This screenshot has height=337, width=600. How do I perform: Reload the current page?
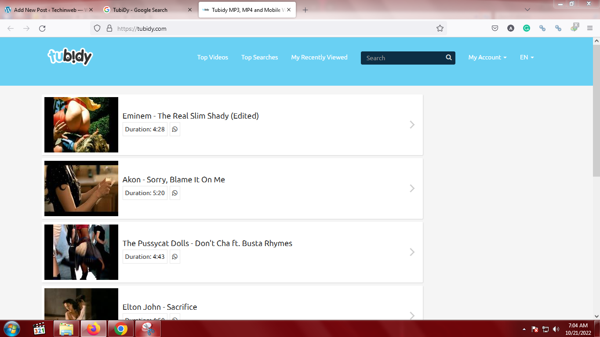tap(42, 29)
